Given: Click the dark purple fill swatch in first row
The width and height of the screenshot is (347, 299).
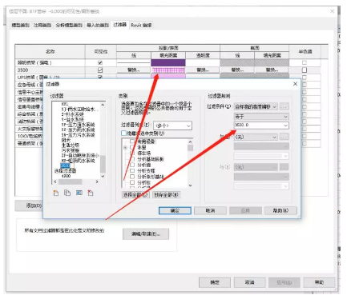Looking at the screenshot, I should tap(168, 63).
